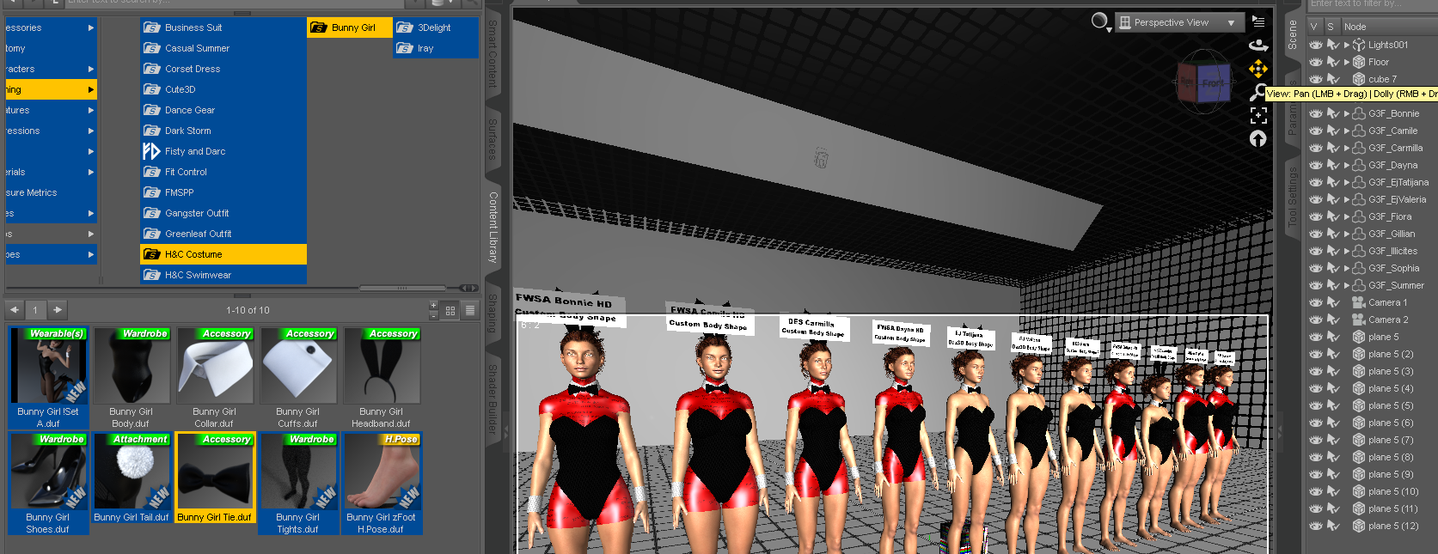
Task: Open the Perspective View dropdown
Action: pos(1178,22)
